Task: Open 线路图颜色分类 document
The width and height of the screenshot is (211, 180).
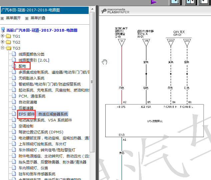Action: pos(31,54)
